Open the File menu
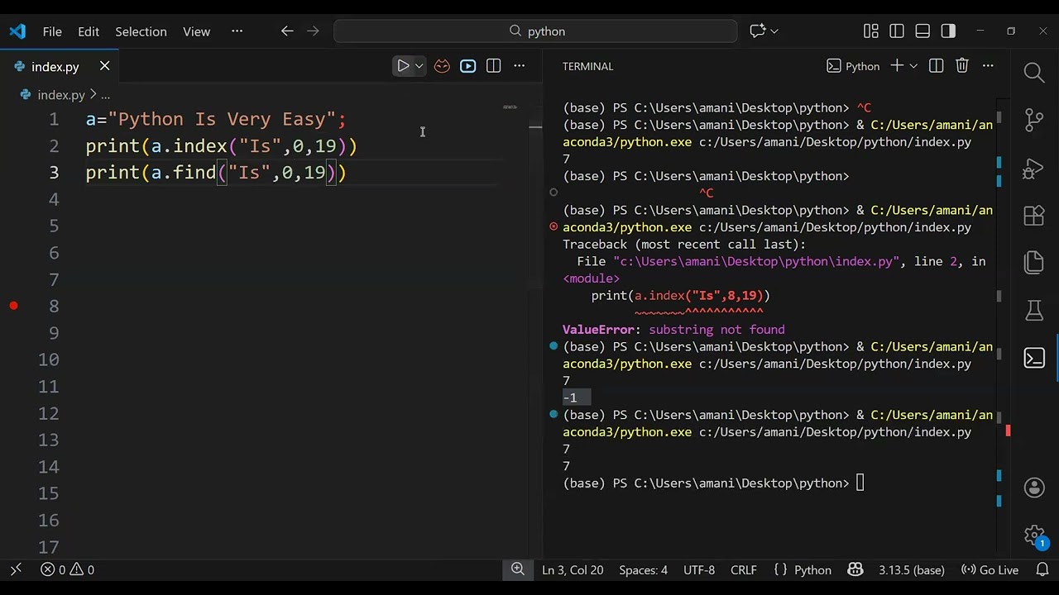Screen dimensions: 1059x595 tap(52, 31)
